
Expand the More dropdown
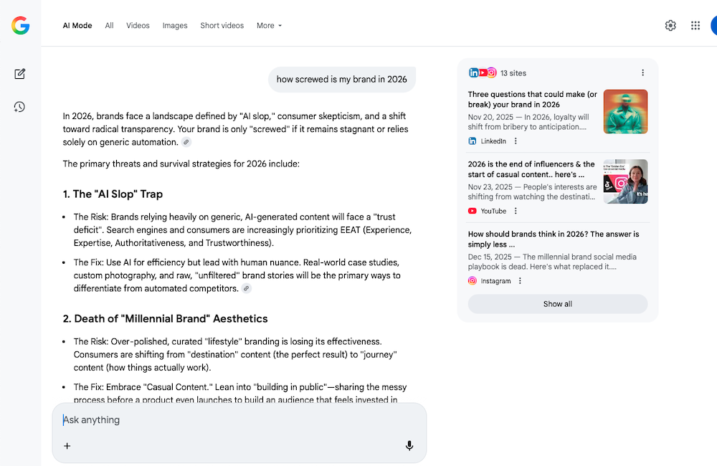click(x=269, y=26)
